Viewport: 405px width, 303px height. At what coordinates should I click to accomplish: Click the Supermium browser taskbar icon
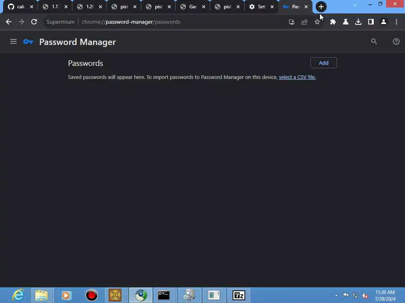pos(141,295)
